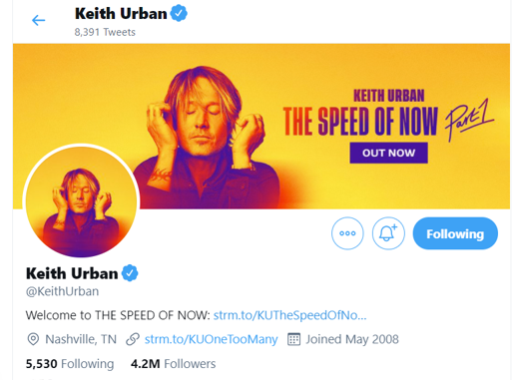This screenshot has height=380, width=516.
Task: Turn on notifications with the bell icon
Action: coord(388,233)
